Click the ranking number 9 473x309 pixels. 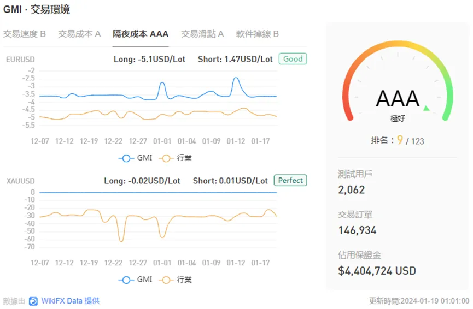(x=400, y=140)
